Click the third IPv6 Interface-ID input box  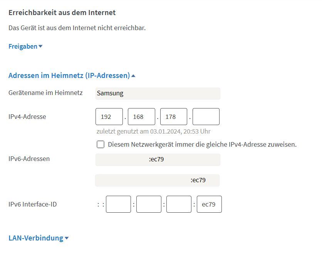tap(179, 204)
